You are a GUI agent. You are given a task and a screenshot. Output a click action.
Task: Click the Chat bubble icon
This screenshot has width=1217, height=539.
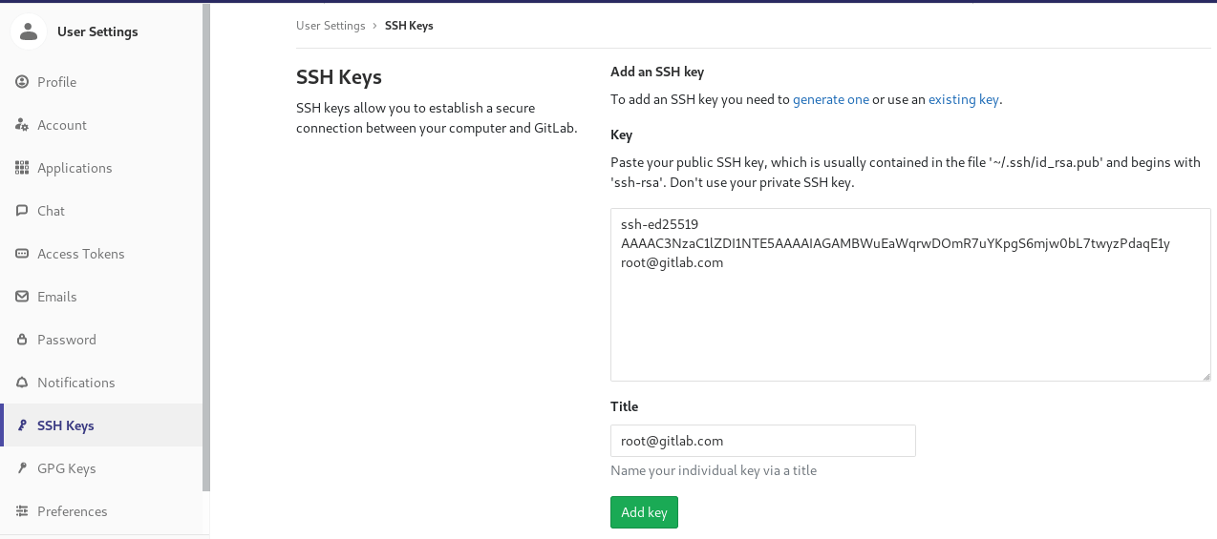click(22, 211)
